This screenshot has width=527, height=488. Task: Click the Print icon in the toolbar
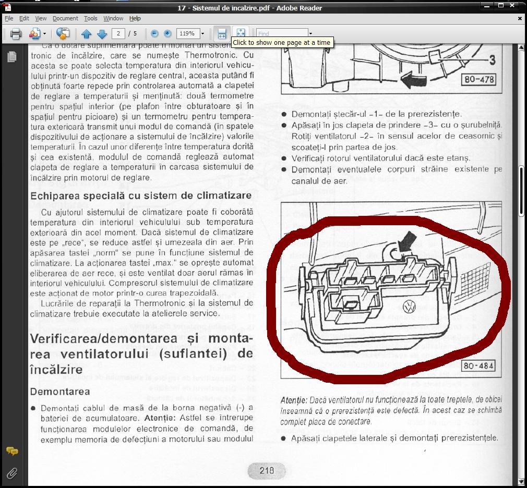pos(16,33)
